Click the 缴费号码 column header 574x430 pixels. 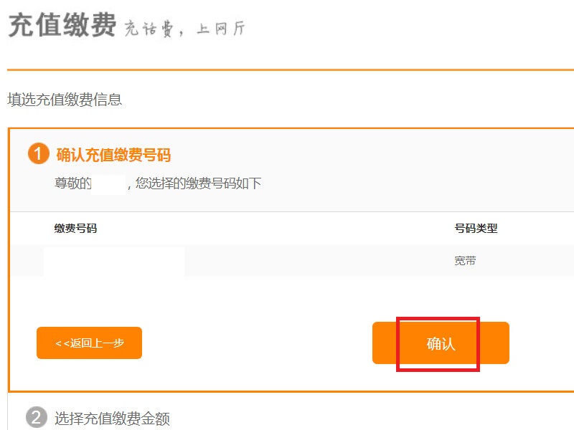pyautogui.click(x=75, y=229)
